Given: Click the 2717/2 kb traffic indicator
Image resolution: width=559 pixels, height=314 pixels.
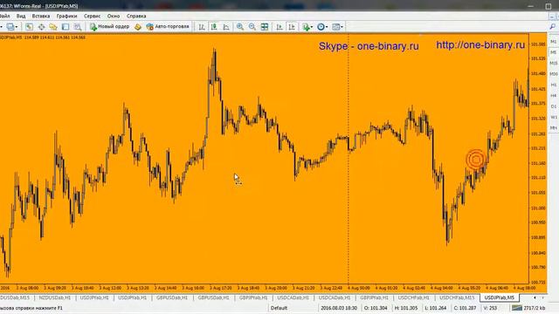Looking at the screenshot, I should coord(534,308).
